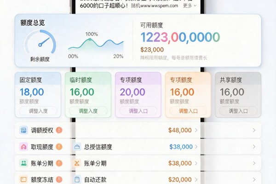Image resolution: width=276 pixels, height=184 pixels.
Task: Tap the orange frame icon beside 额度冻结
Action: (x=23, y=179)
